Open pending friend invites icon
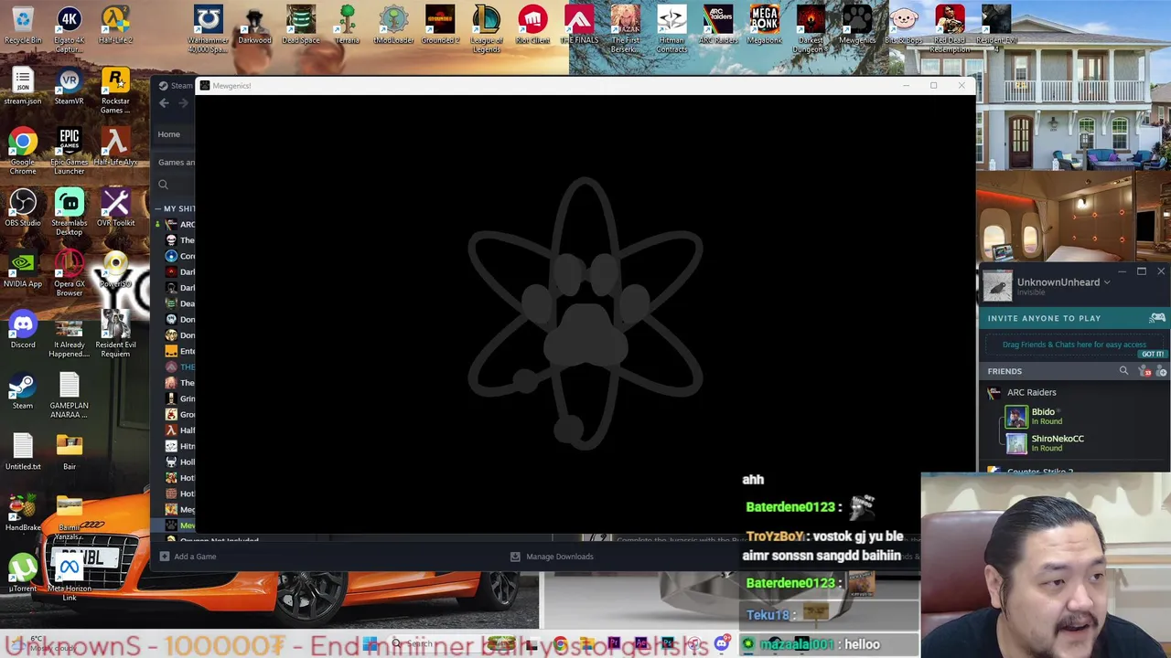Screen dimensions: 1171x658 (1145, 371)
